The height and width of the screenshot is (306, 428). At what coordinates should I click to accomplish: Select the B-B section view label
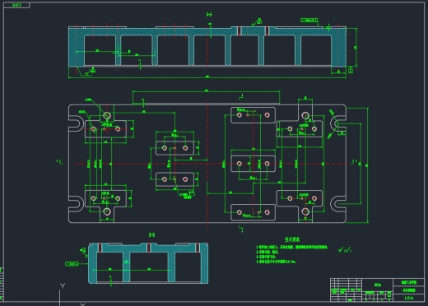(x=151, y=235)
